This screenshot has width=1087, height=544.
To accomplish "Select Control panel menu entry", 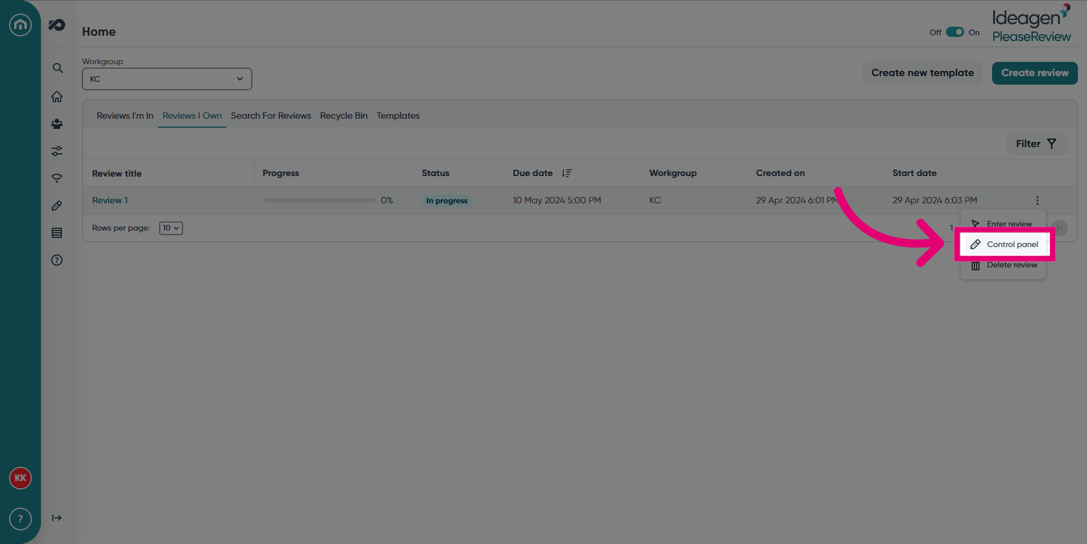I will coord(1005,244).
